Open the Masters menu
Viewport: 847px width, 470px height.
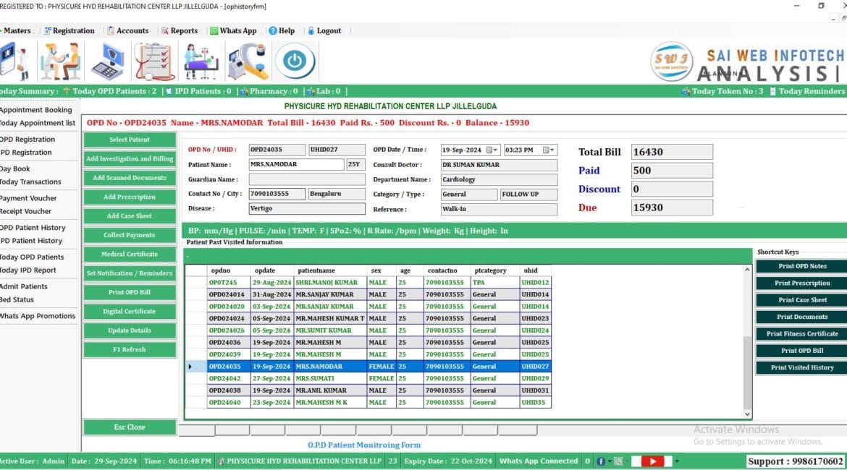[16, 30]
